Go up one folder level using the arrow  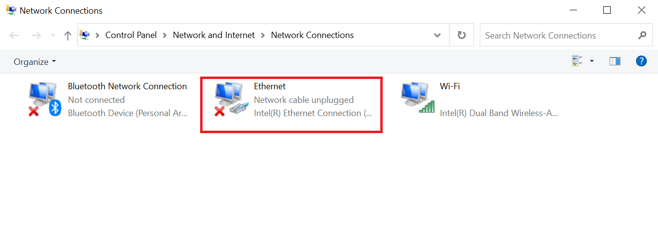pyautogui.click(x=68, y=35)
